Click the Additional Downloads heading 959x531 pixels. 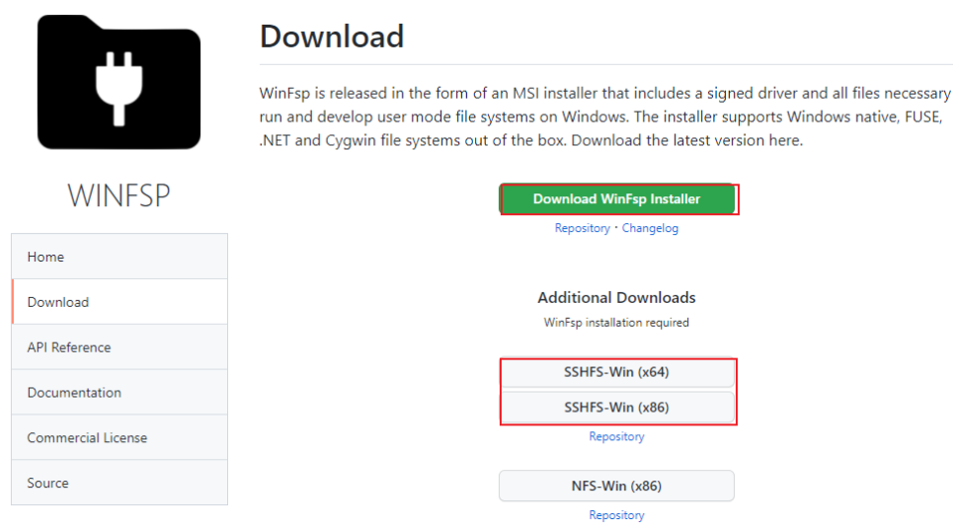[616, 298]
